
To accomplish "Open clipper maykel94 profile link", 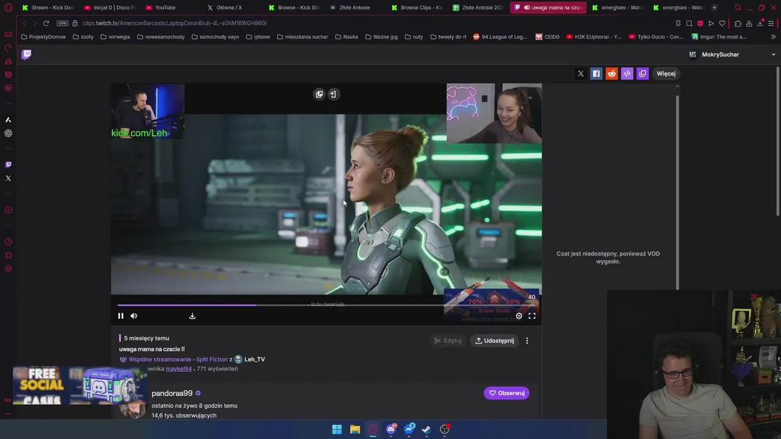I will tap(179, 369).
